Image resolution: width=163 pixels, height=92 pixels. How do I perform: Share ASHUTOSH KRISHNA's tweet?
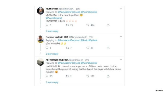click(x=108, y=76)
